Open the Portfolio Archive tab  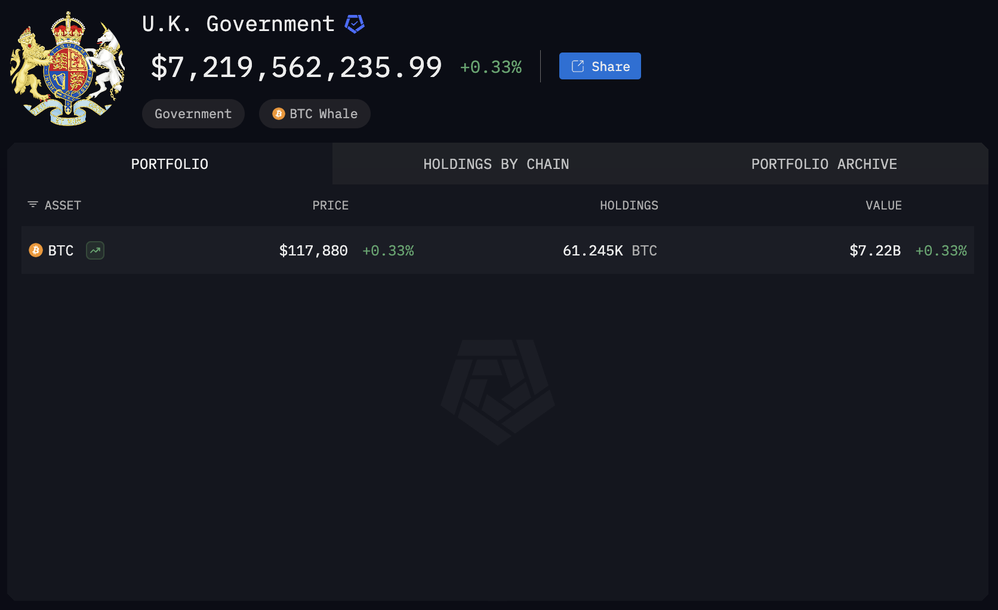(824, 164)
